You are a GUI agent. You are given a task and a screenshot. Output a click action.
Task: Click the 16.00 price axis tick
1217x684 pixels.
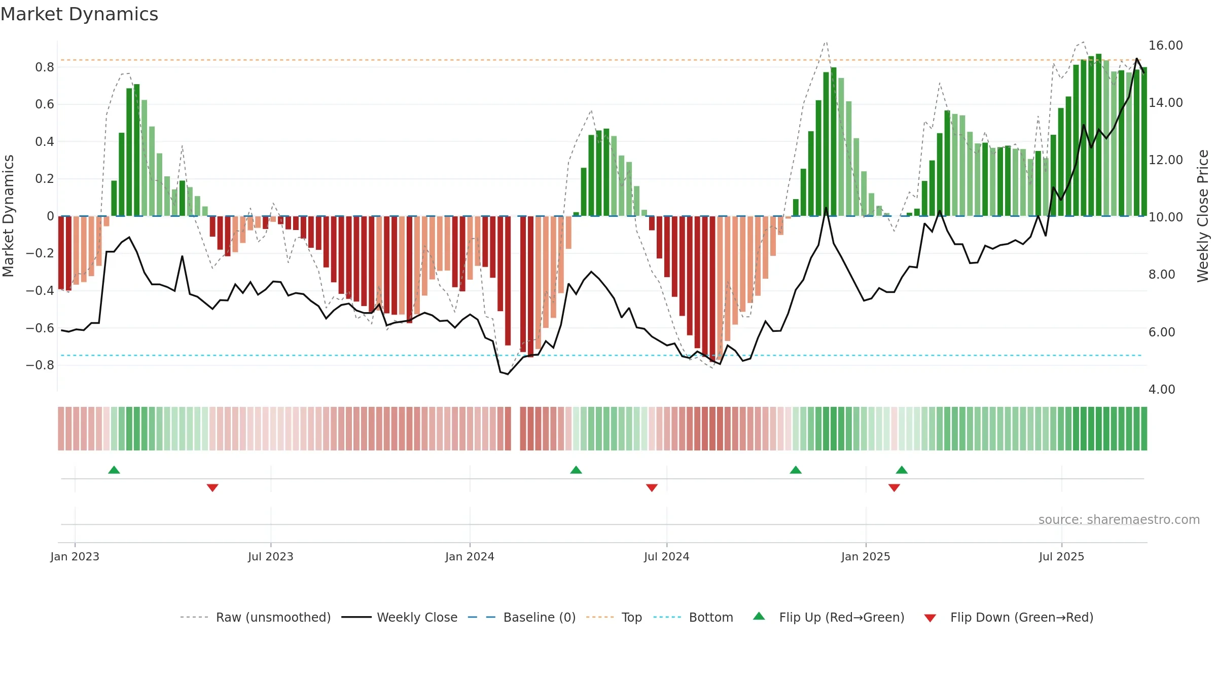pyautogui.click(x=1166, y=45)
